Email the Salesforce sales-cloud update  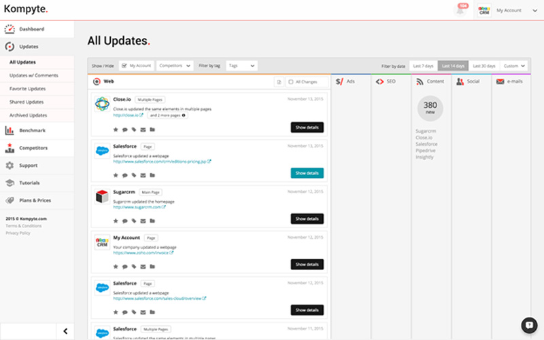(143, 312)
